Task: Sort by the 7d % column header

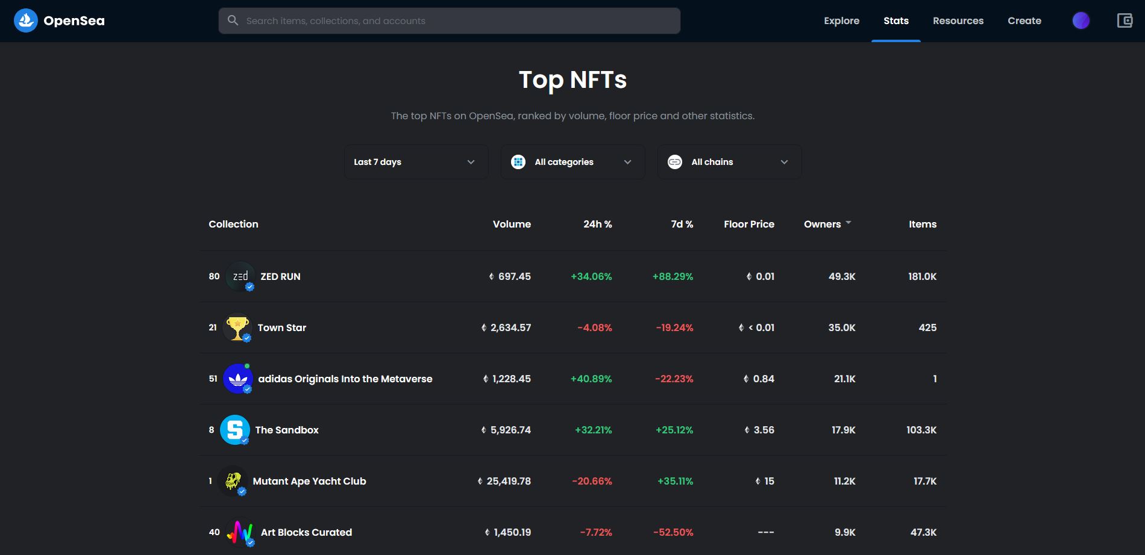Action: 682,224
